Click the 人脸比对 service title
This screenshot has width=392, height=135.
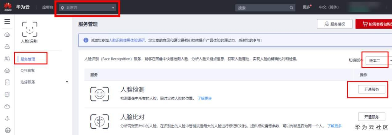132,117
